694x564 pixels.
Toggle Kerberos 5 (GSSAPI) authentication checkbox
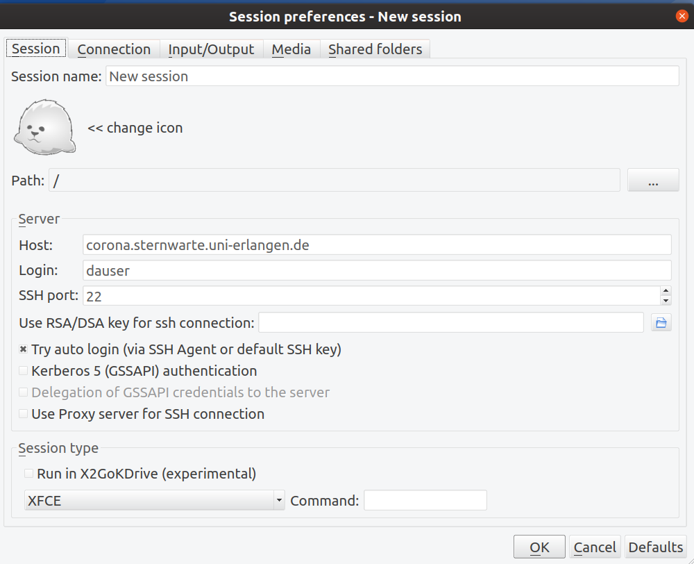point(24,370)
